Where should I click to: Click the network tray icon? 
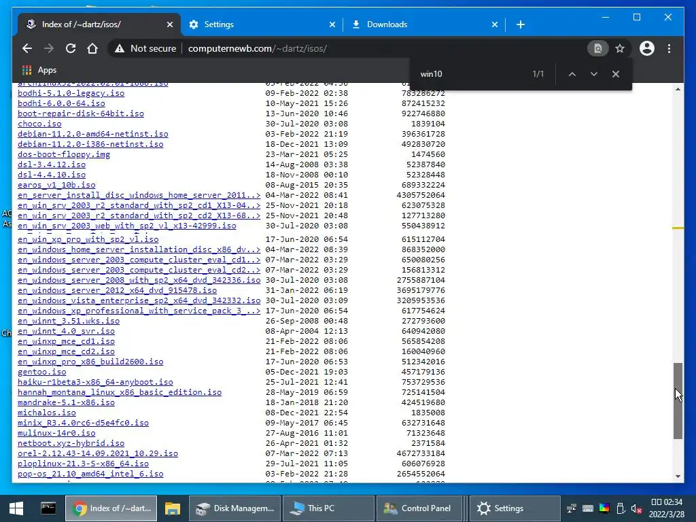572,508
